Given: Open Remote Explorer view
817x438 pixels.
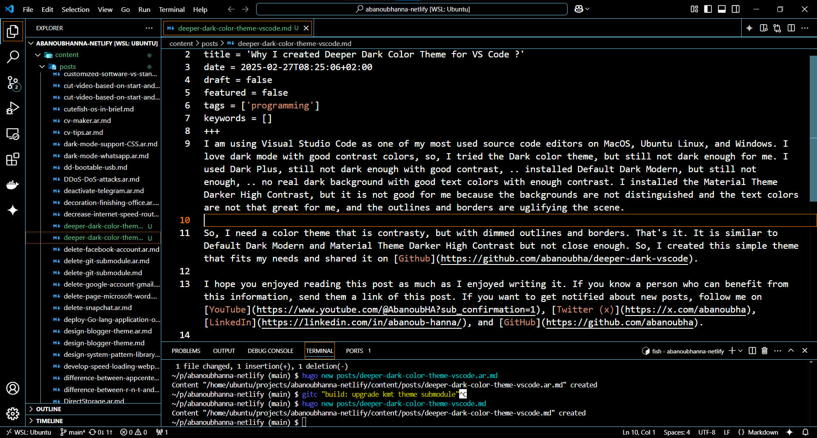Looking at the screenshot, I should click(13, 134).
